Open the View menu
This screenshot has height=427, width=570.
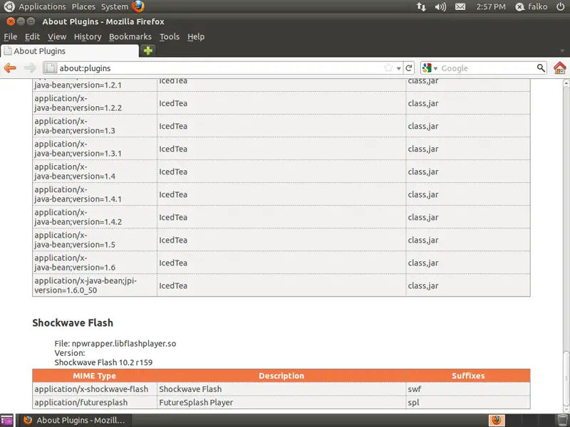57,37
